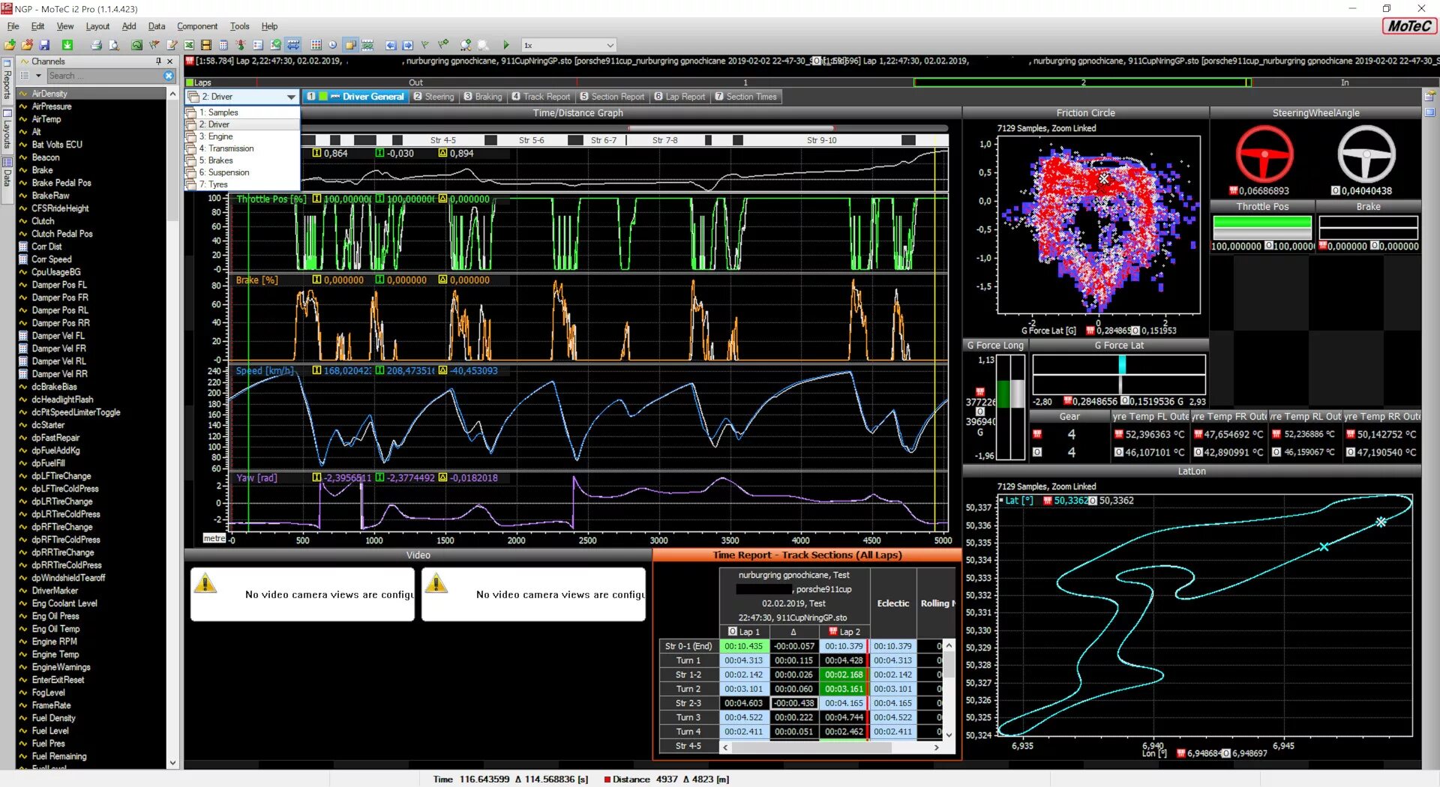Click the blue left arrow toolbar icon

[390, 45]
